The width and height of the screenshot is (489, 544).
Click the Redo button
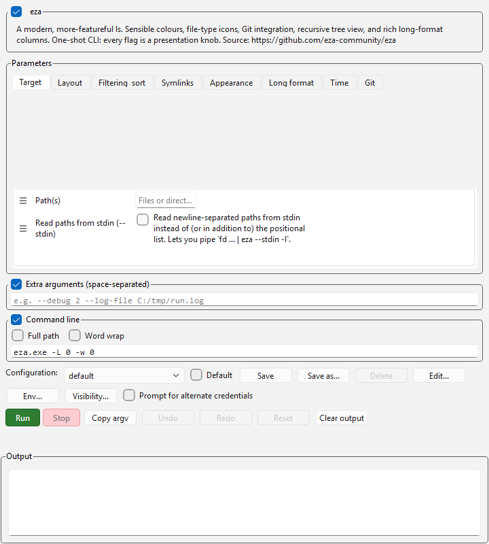225,418
